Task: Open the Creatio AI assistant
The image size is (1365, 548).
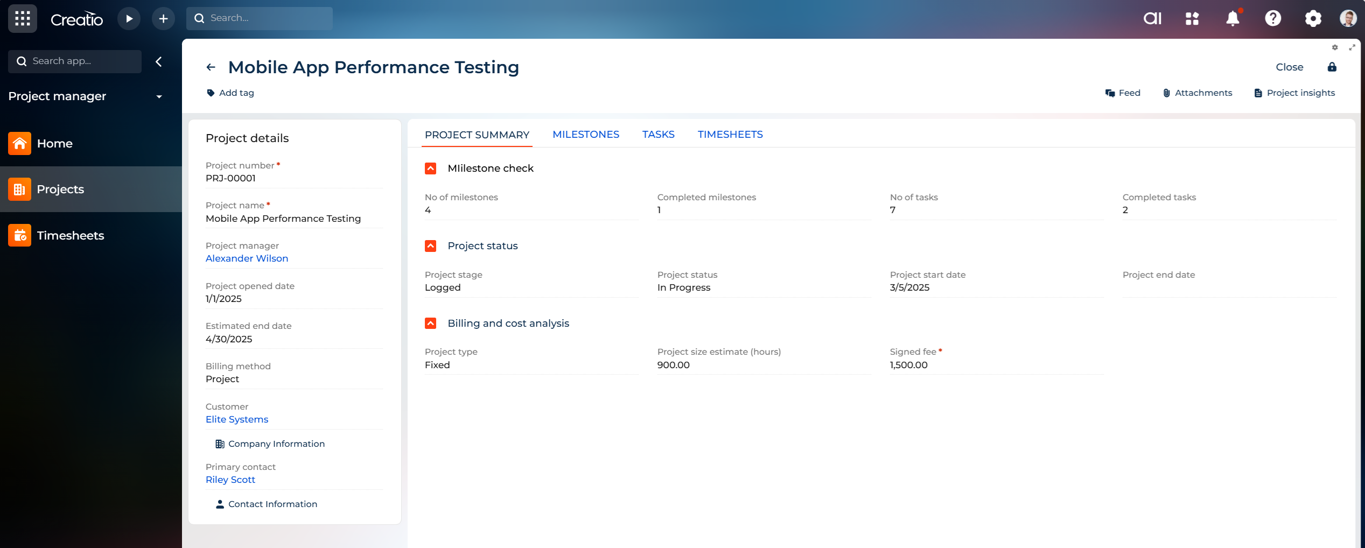Action: 1152,19
